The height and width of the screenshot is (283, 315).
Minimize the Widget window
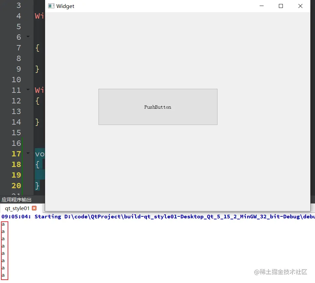tap(262, 6)
